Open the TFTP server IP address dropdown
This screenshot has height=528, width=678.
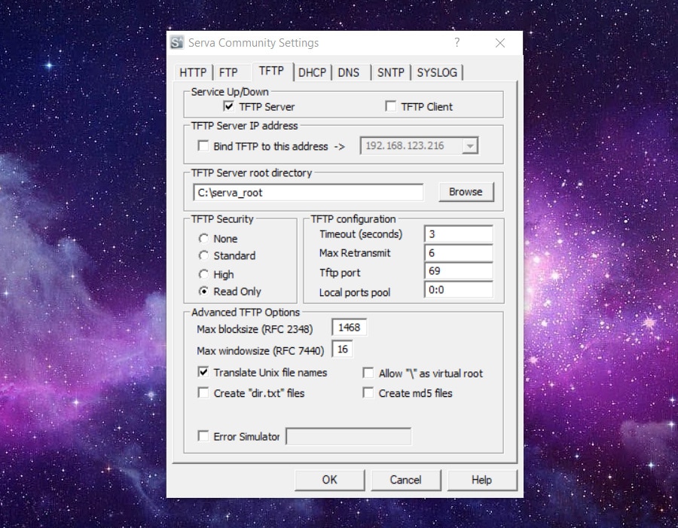pos(469,146)
